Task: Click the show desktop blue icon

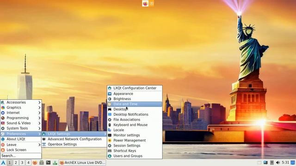Action: click(x=293, y=162)
